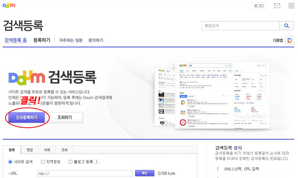Screen dimensions: 298x178
Task: Switch to the 삭제 tab
Action: (47, 150)
